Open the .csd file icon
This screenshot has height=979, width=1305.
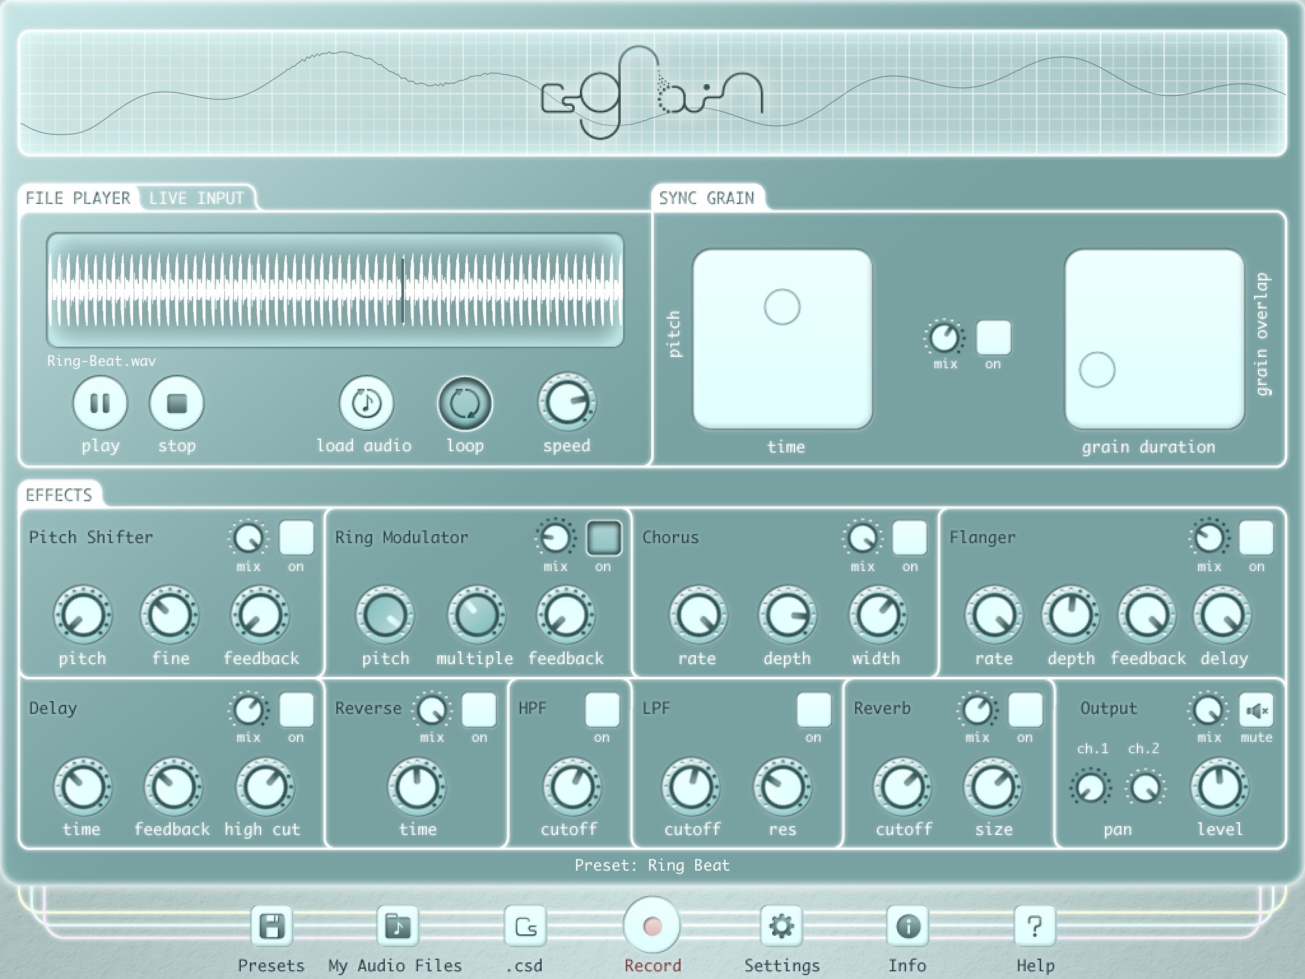(526, 926)
